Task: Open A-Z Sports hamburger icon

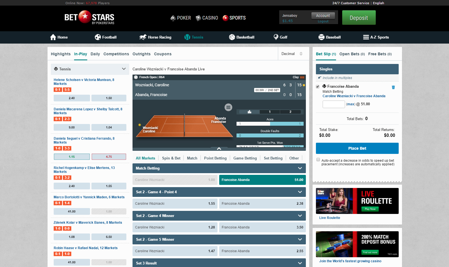Action: (x=366, y=37)
